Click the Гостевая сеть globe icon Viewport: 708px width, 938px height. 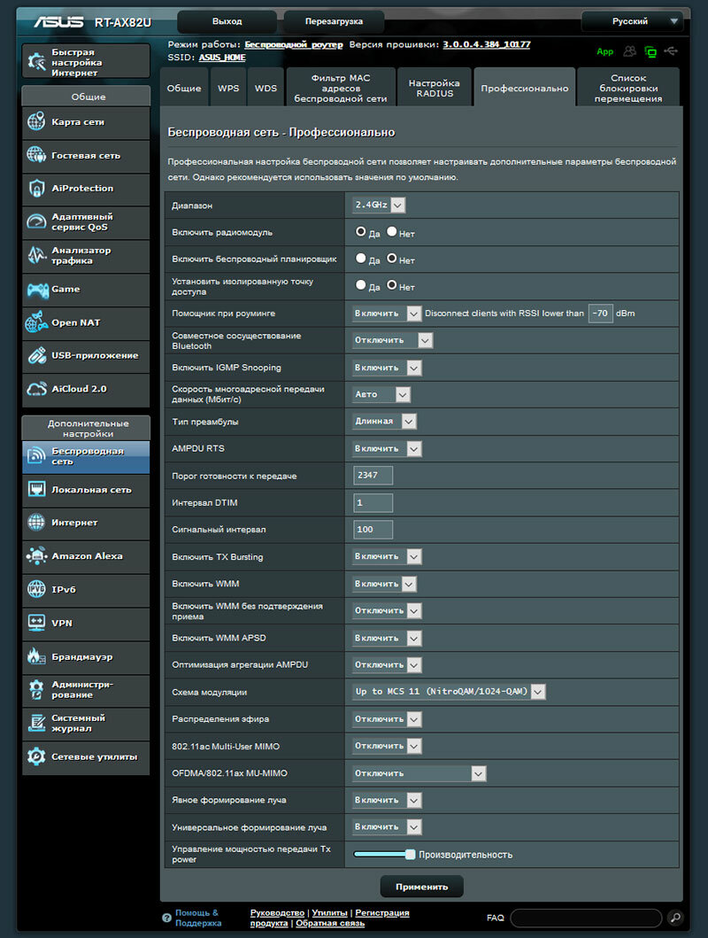tap(36, 155)
